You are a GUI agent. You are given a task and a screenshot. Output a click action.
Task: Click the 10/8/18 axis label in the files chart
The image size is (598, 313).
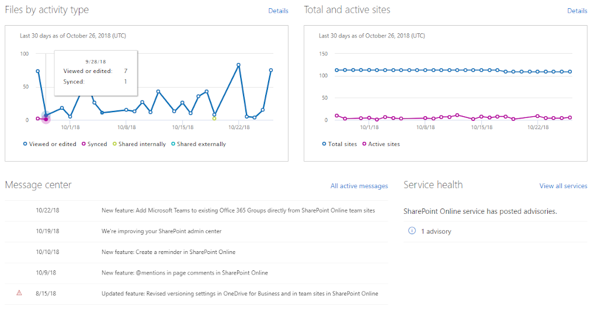[x=126, y=127]
